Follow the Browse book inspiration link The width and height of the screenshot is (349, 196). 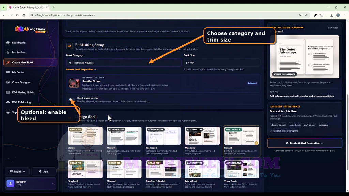coord(81,69)
